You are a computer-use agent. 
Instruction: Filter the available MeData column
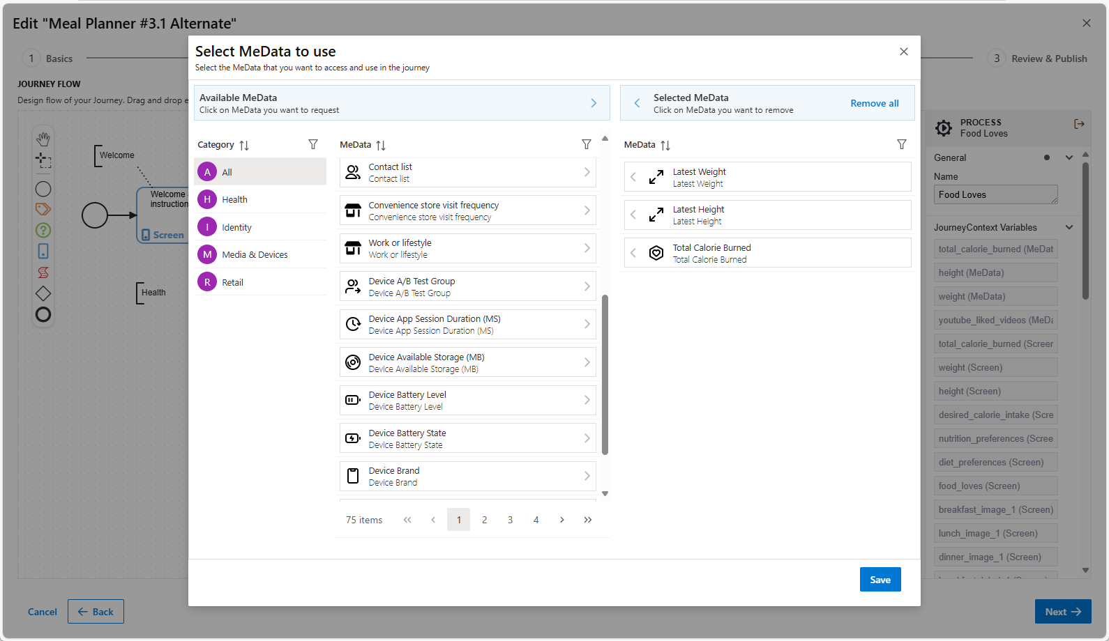click(x=587, y=144)
